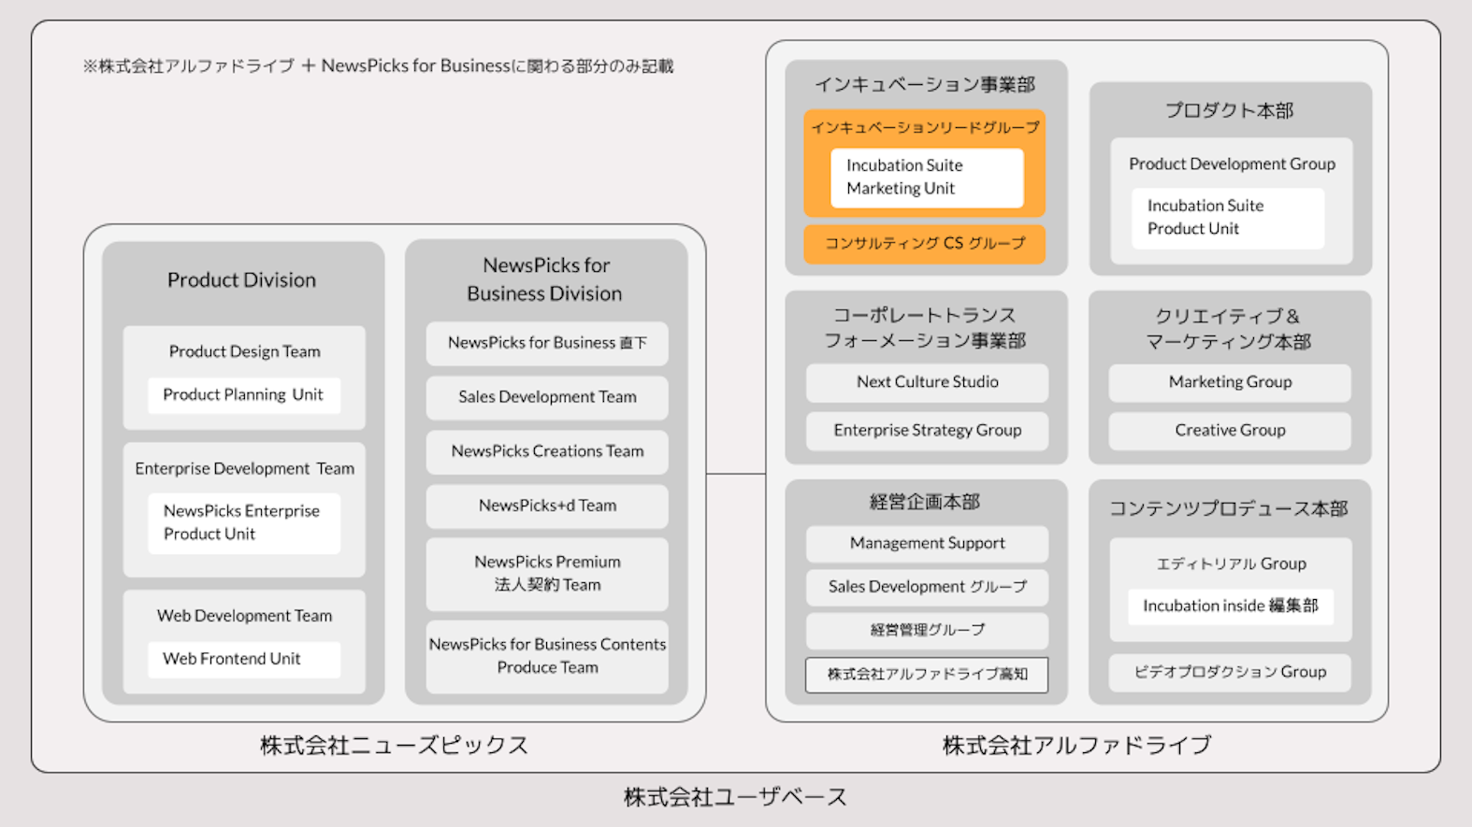
Task: Click the Creative Group box
Action: click(1230, 431)
